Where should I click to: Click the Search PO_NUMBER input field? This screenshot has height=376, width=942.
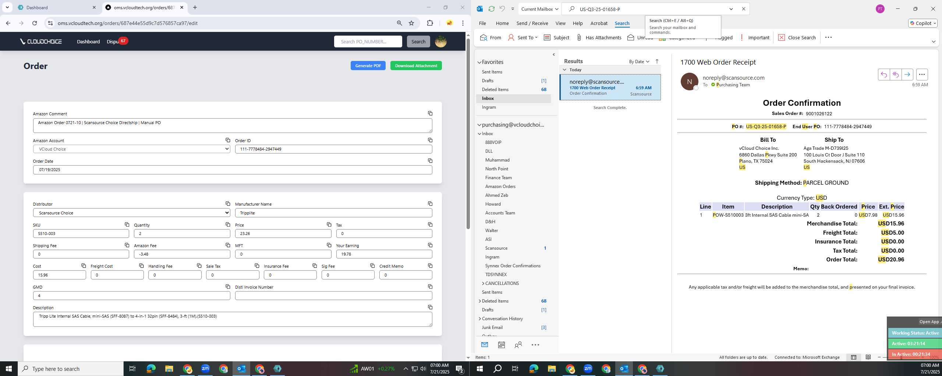click(368, 41)
